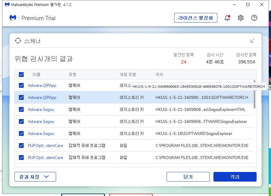
Task: Uncheck Adware.Sogou S-1-5-18 row checkbox
Action: point(21,133)
